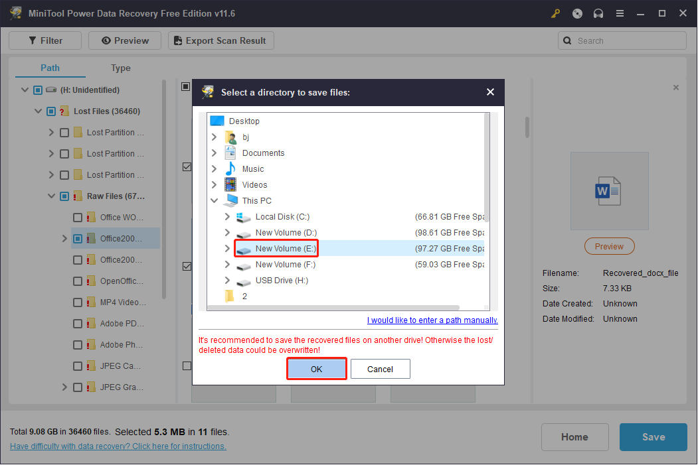698x465 pixels.
Task: Click the orange Preview button
Action: (x=610, y=246)
